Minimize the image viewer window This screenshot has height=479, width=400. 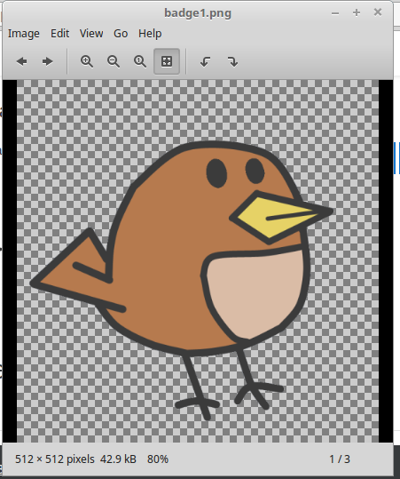[335, 12]
